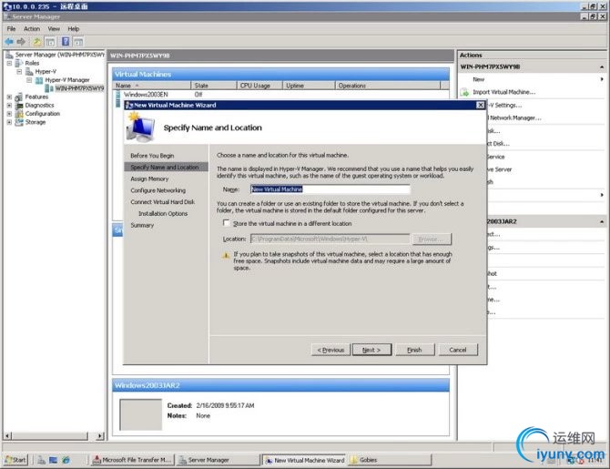Select WIN-PHM7PXSWY9 server in tree

coord(79,88)
